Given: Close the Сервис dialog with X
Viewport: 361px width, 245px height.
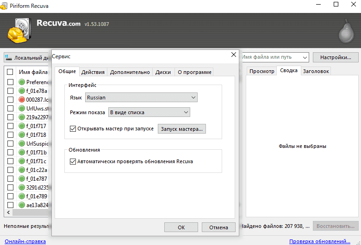Looking at the screenshot, I should 233,55.
